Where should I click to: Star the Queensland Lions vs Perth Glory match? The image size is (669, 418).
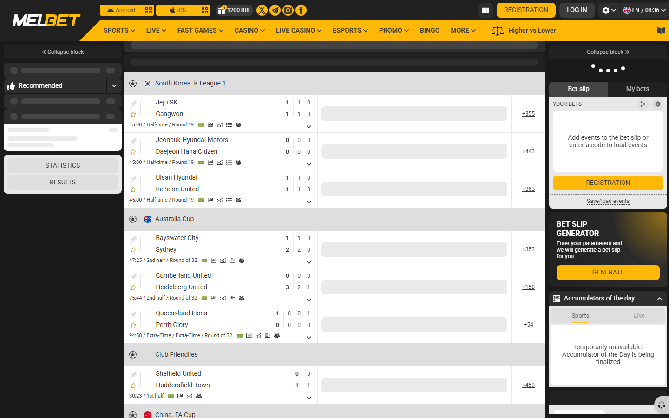[x=133, y=325]
